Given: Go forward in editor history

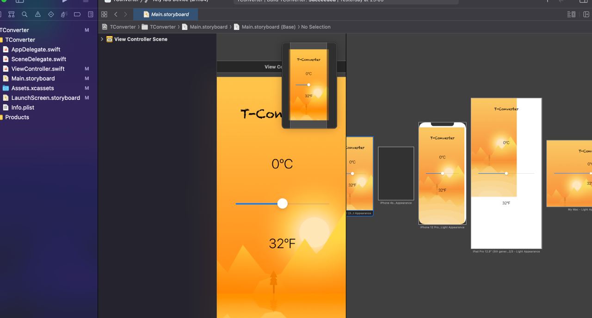Looking at the screenshot, I should click(x=125, y=14).
